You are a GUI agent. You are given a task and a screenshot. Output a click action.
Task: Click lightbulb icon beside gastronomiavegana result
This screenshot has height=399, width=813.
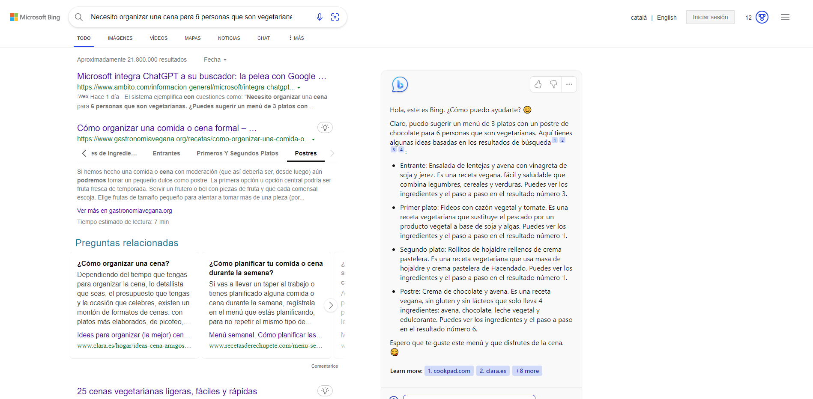[325, 128]
